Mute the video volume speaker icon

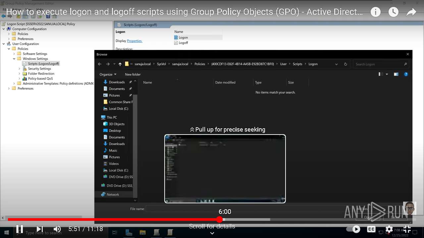click(57, 229)
